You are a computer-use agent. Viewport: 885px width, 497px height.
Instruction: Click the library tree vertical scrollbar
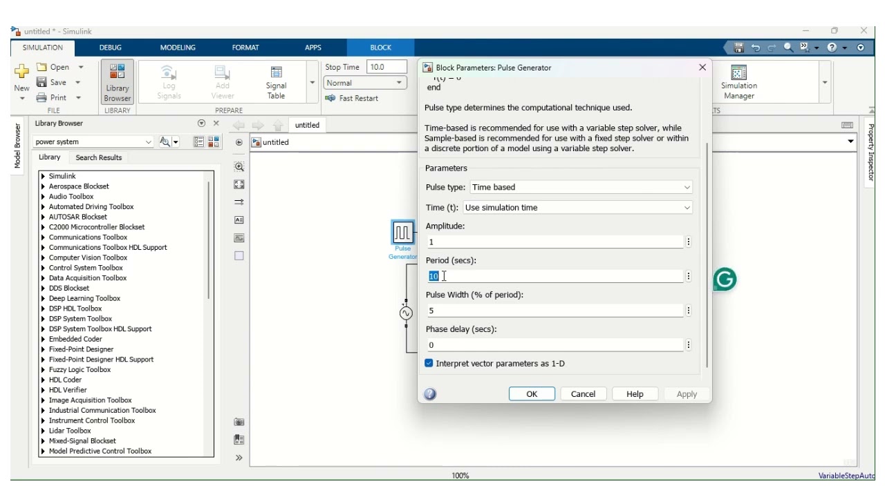pyautogui.click(x=209, y=240)
